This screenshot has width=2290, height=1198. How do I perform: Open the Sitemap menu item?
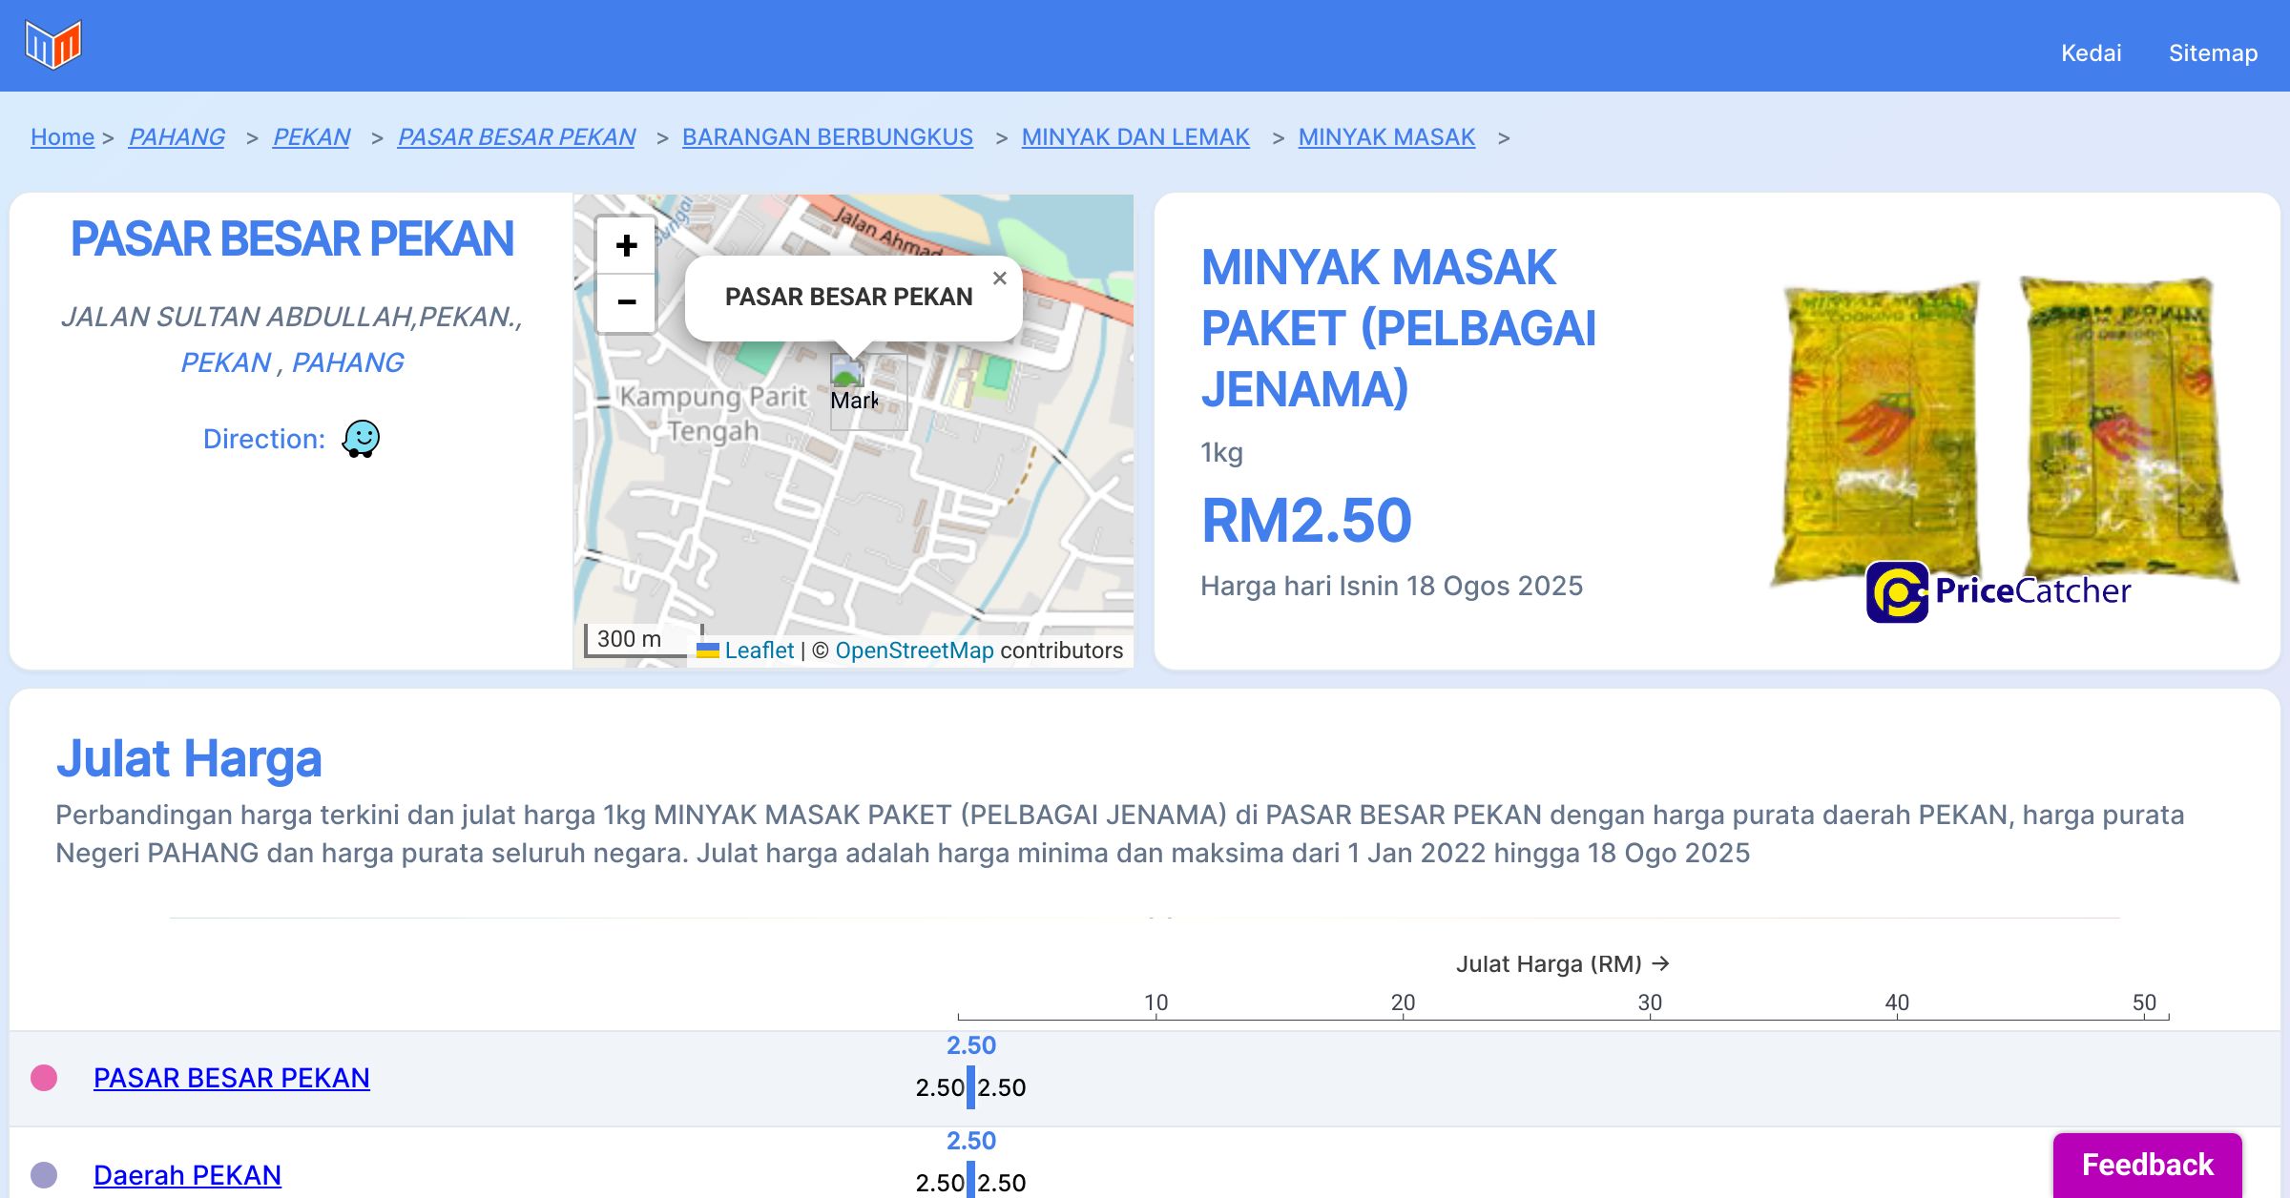click(x=2213, y=52)
